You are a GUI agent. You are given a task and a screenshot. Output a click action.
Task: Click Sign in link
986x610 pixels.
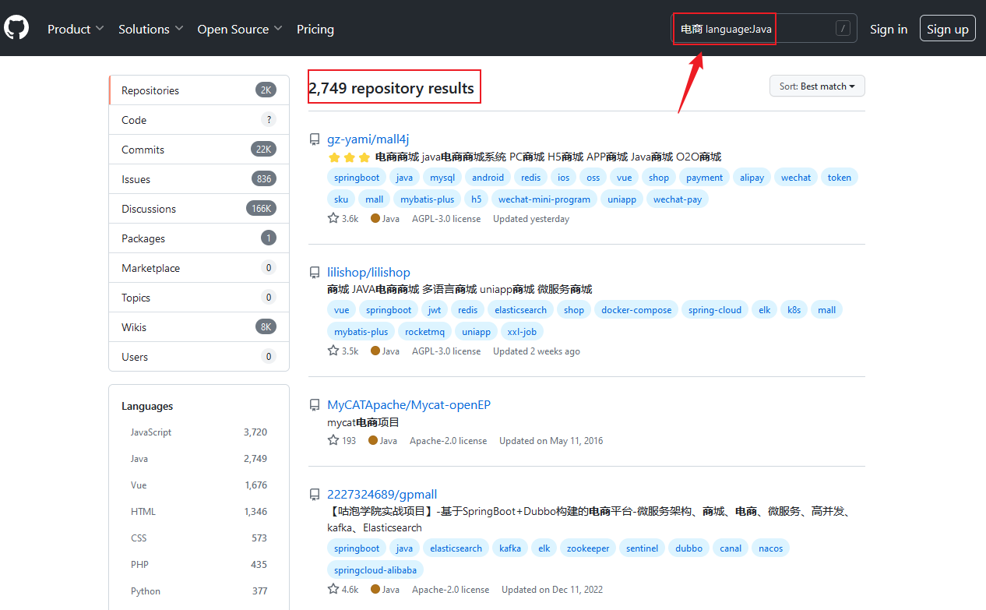tap(889, 29)
